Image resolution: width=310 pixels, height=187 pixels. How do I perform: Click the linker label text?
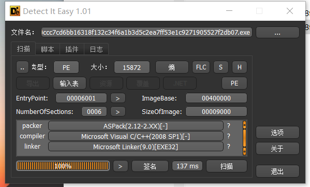pos(32,147)
